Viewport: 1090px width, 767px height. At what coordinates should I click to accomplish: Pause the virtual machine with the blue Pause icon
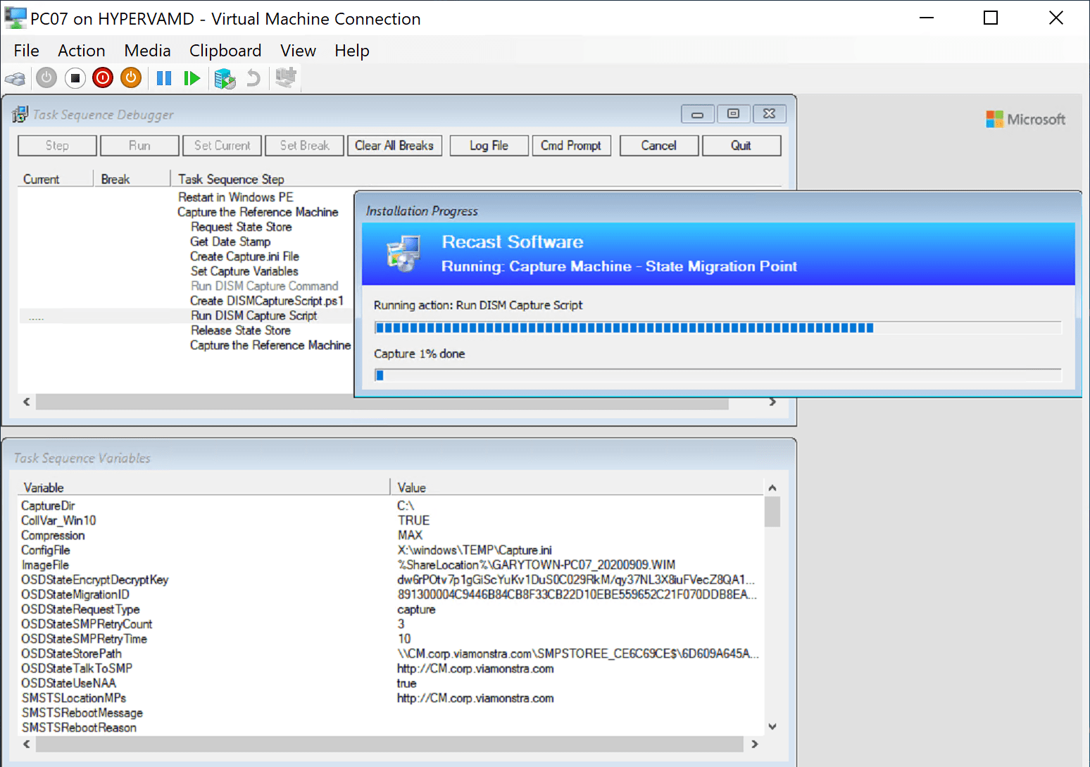pyautogui.click(x=163, y=77)
